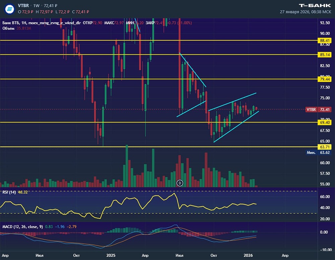Click the MACD (12, 26, close, 9) title

tap(23, 227)
